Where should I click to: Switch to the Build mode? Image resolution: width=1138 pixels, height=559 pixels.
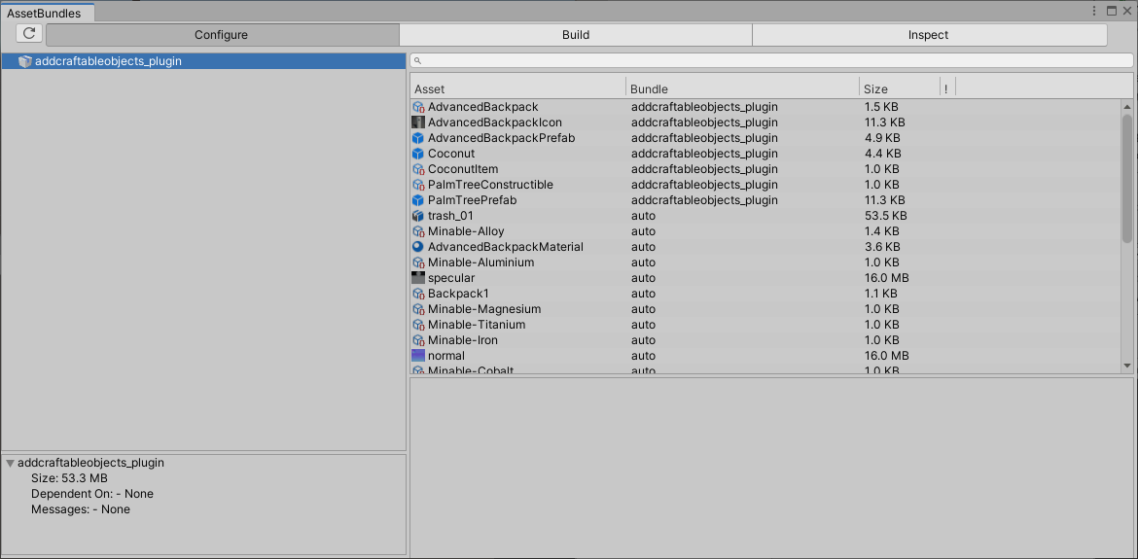576,35
